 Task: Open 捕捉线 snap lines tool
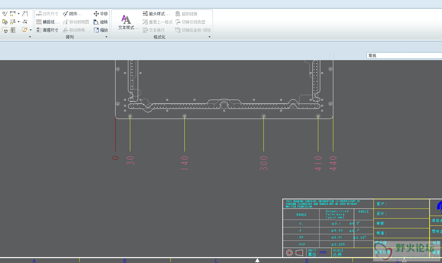click(x=48, y=22)
